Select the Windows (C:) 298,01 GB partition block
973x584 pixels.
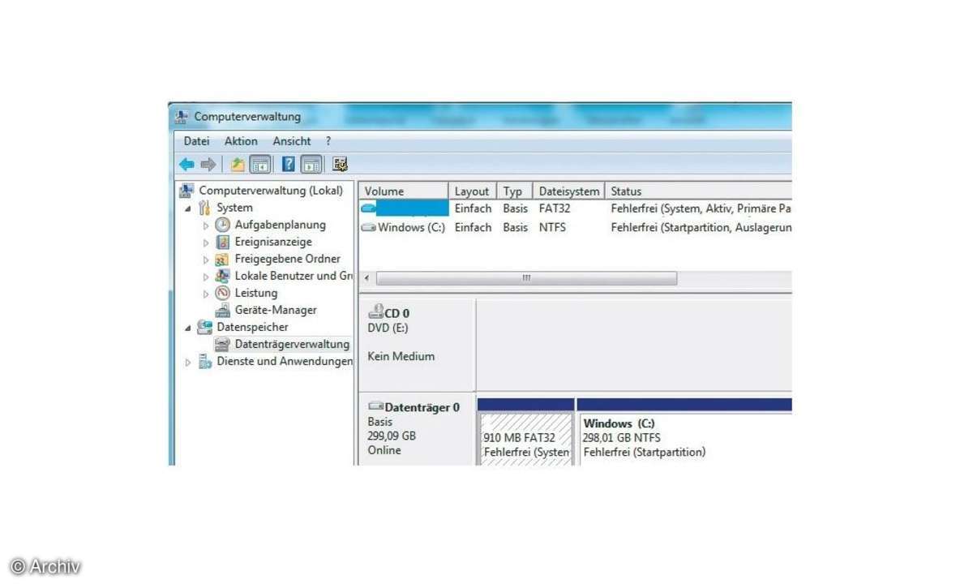[685, 438]
